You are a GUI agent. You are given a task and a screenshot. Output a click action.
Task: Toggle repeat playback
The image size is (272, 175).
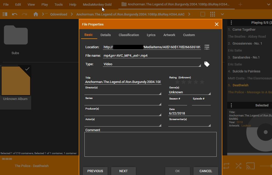point(226,166)
